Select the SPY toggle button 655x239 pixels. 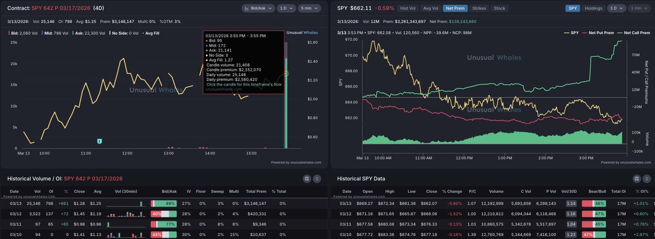[573, 8]
